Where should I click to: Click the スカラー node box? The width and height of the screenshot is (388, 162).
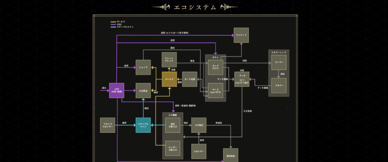pyautogui.click(x=279, y=85)
